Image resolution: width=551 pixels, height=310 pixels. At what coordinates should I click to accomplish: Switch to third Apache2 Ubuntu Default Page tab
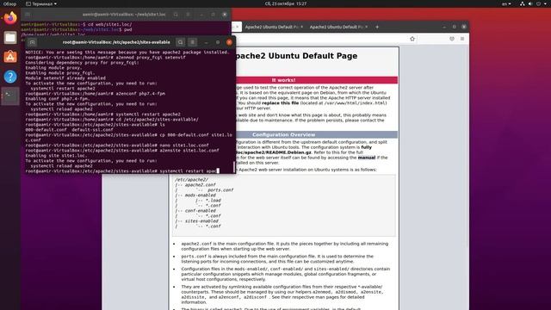pyautogui.click(x=337, y=27)
